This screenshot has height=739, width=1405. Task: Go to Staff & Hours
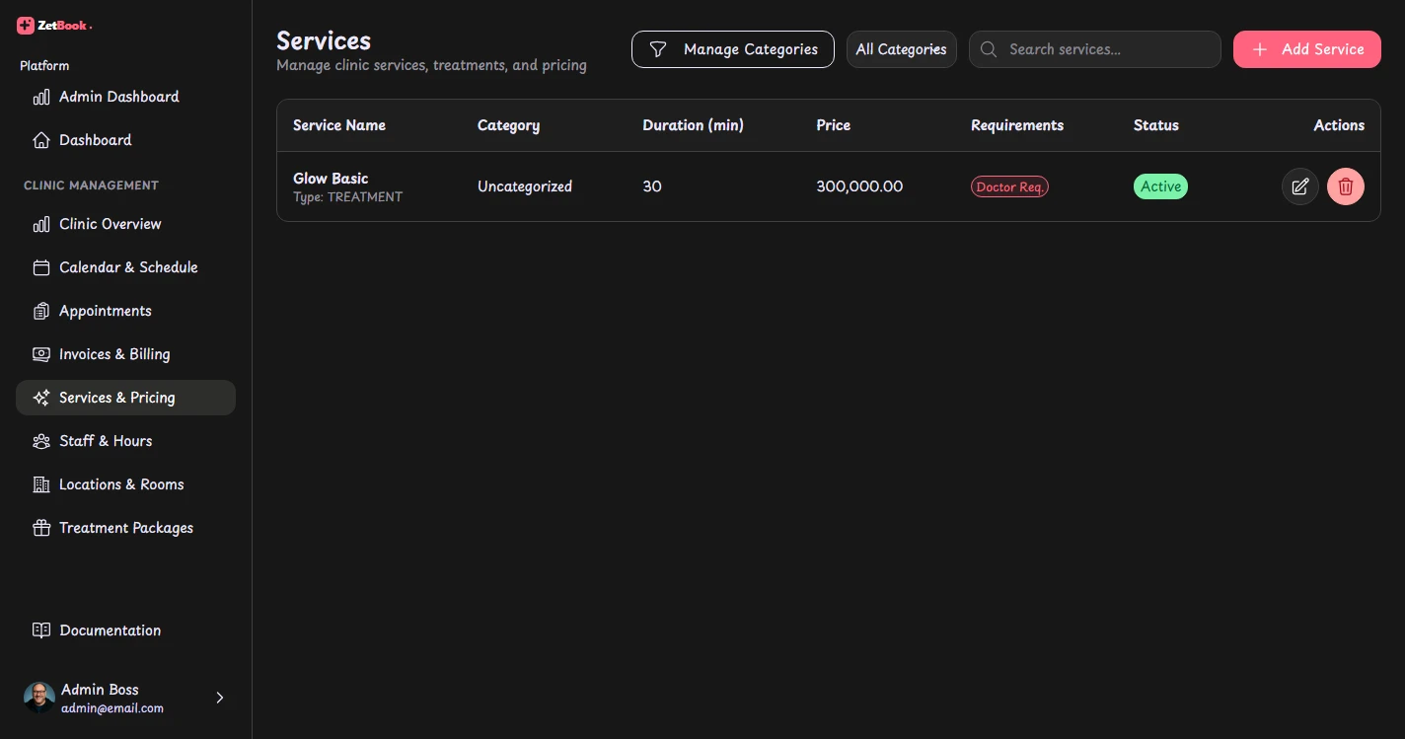click(125, 441)
